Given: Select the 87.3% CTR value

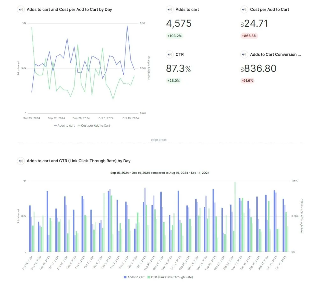Looking at the screenshot, I should point(179,68).
